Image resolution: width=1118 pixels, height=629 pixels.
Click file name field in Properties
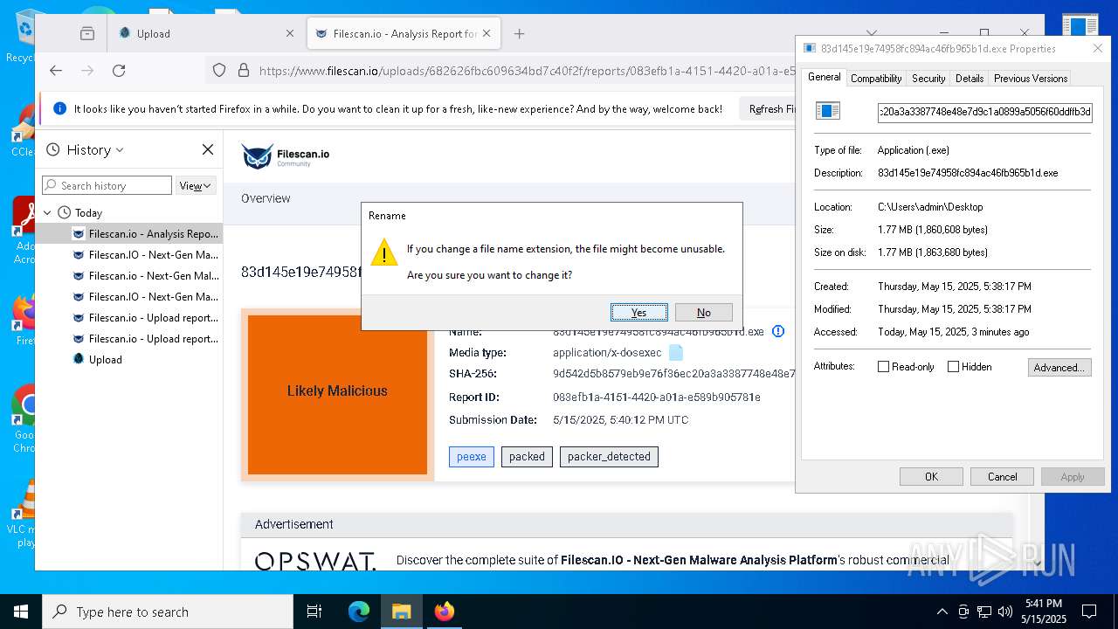coord(985,112)
